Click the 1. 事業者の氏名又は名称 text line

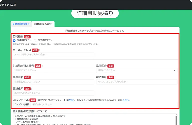26,119
